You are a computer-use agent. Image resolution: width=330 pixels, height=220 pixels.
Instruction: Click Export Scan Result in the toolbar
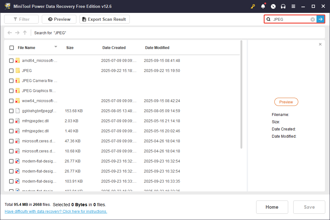tap(104, 19)
